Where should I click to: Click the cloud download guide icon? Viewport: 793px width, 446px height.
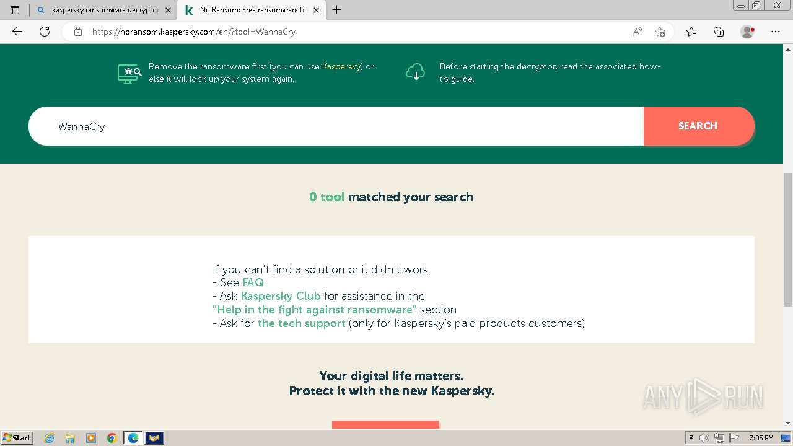pos(415,72)
